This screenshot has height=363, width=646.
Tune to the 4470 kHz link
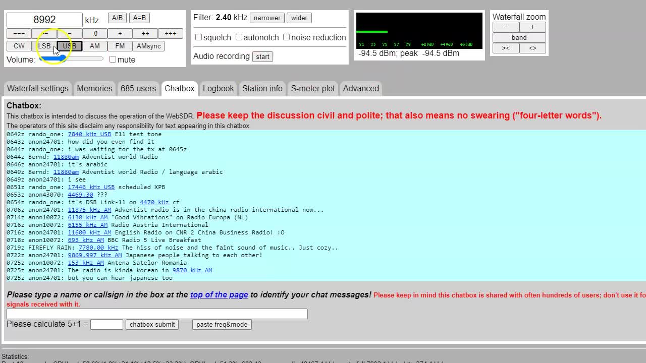coord(154,202)
